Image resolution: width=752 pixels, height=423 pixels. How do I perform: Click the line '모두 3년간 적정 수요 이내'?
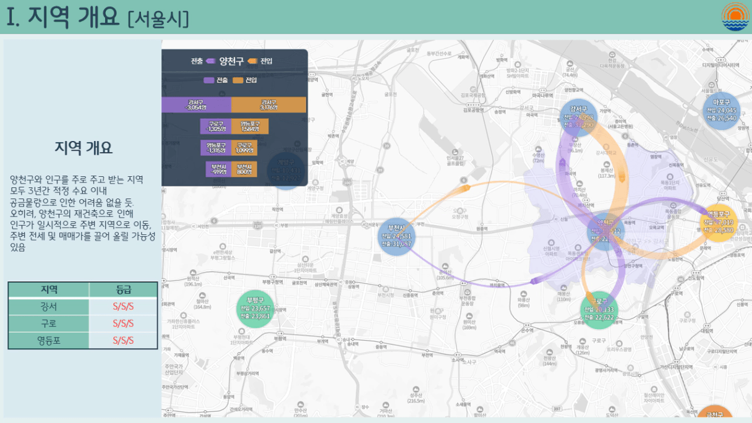[59, 190]
